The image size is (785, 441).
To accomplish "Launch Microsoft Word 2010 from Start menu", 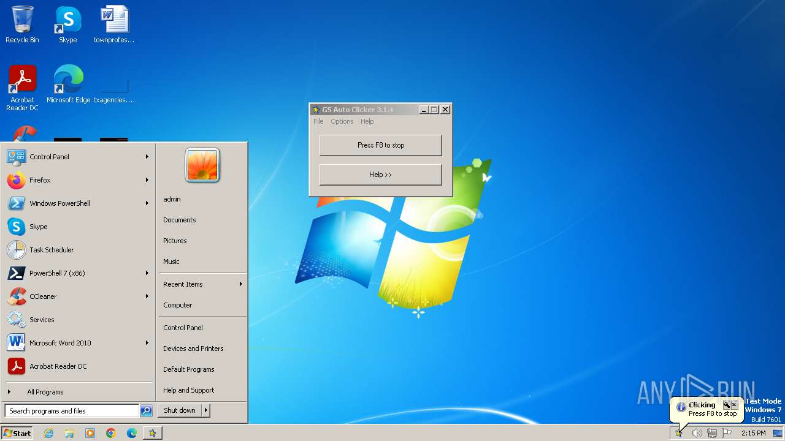I will click(78, 343).
